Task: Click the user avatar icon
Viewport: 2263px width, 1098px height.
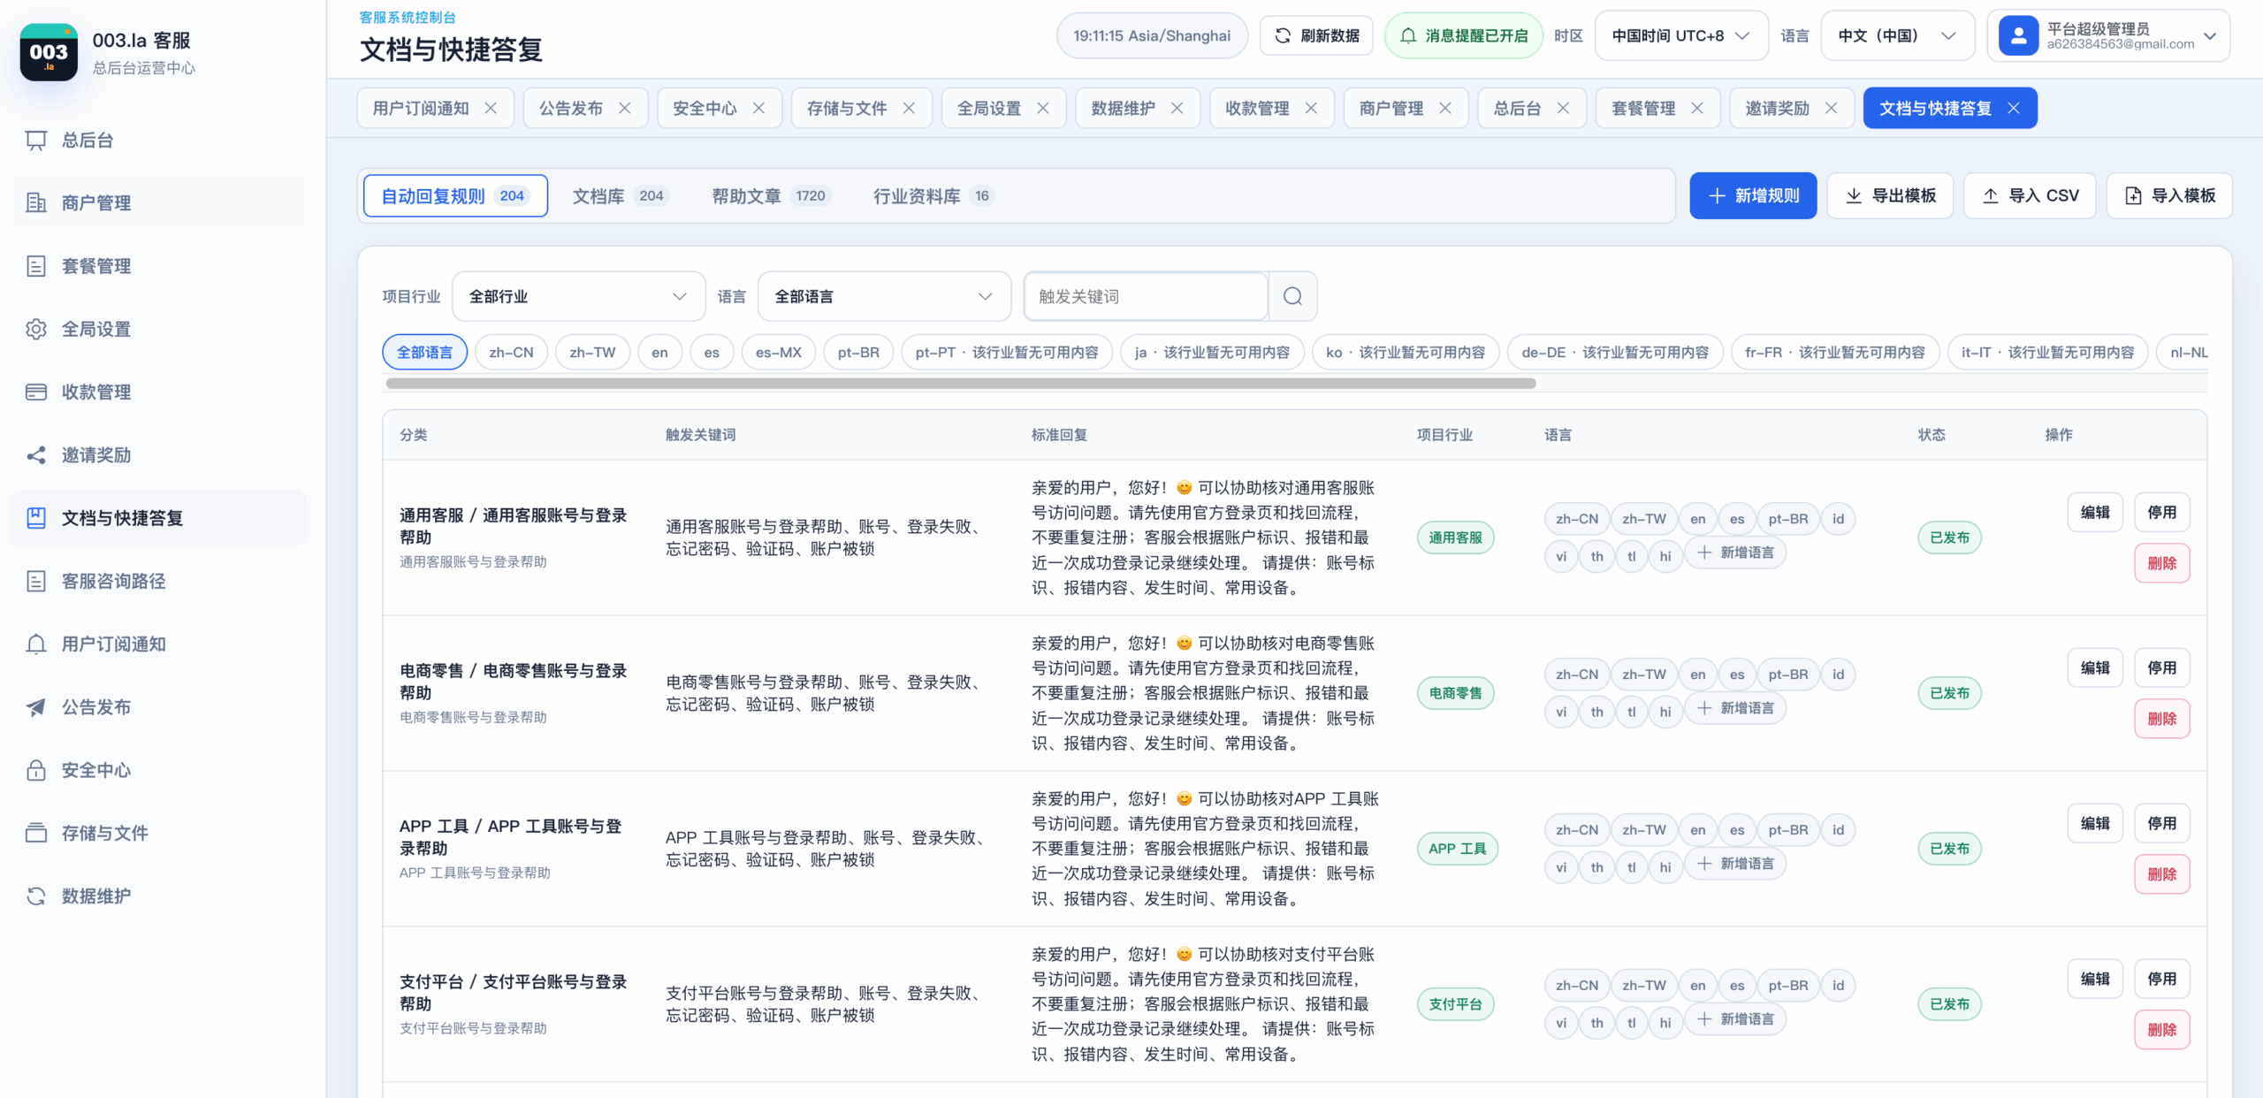Action: [x=2018, y=36]
